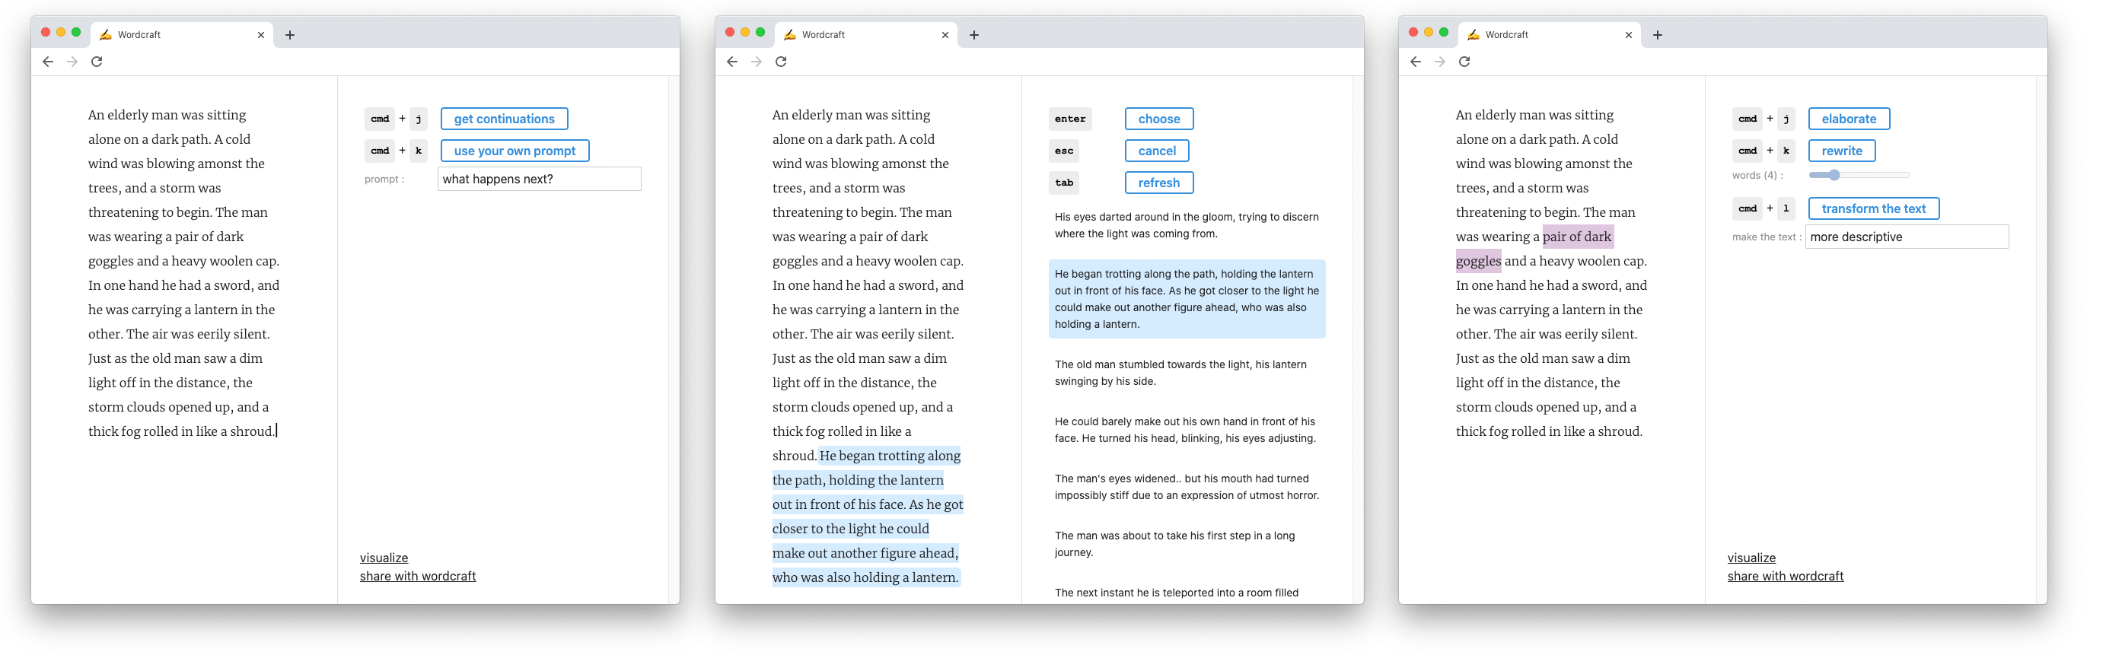This screenshot has height=655, width=2106.
Task: Select suggestion 'His eyes darted around in the gloom'
Action: pos(1187,225)
